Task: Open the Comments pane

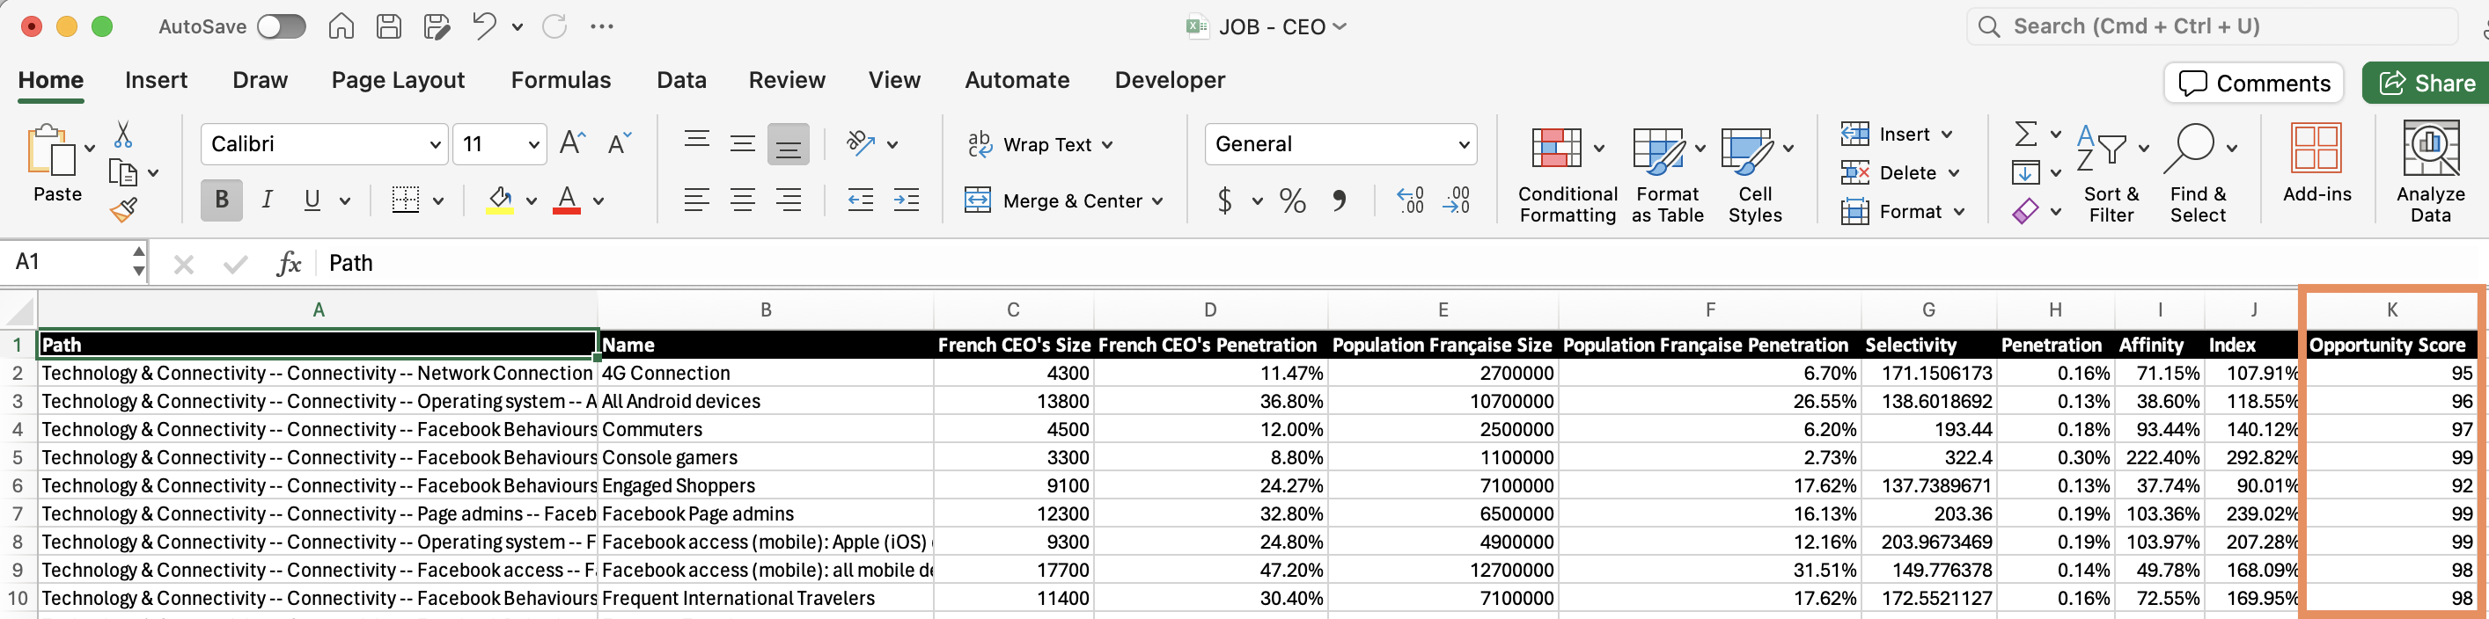Action: tap(2255, 83)
